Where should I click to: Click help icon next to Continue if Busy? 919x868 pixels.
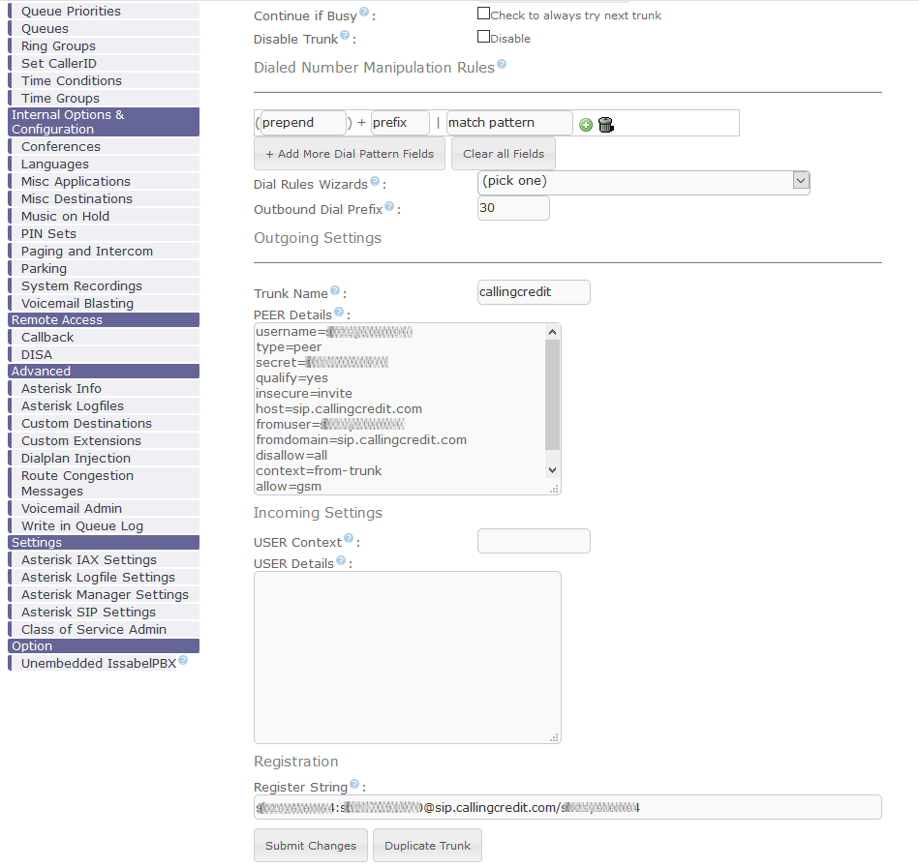(x=364, y=14)
